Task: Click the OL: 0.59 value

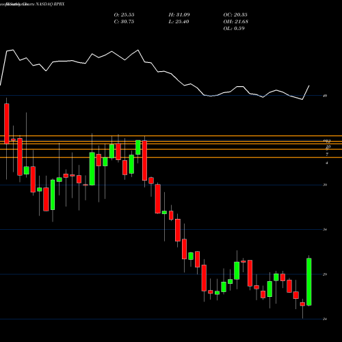Action: click(234, 29)
